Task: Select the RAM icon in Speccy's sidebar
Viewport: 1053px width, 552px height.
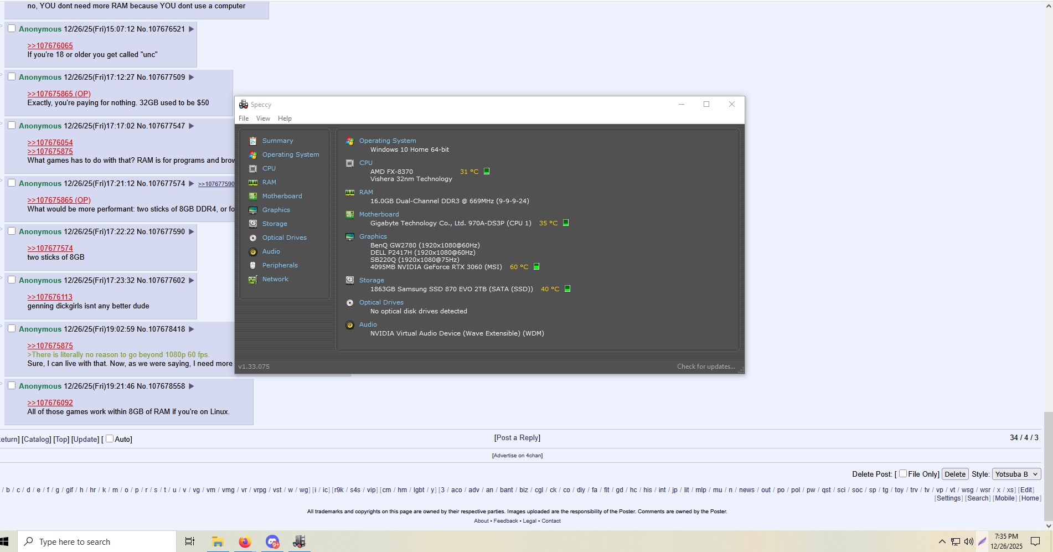Action: point(253,182)
